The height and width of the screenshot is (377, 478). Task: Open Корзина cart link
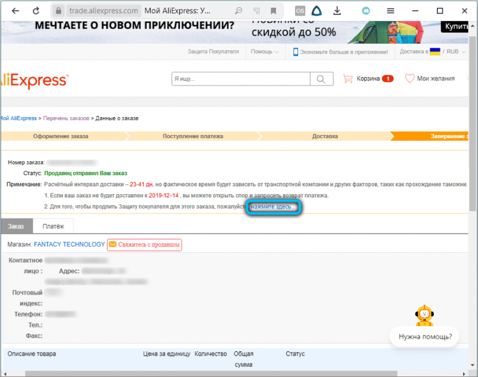click(x=368, y=79)
